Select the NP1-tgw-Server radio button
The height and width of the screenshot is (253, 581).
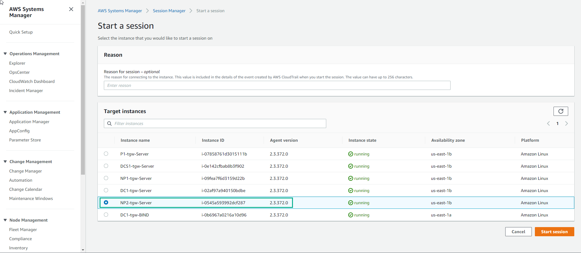[106, 178]
